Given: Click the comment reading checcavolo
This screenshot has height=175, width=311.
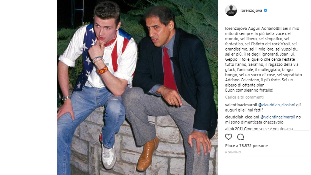Looking at the screenshot, I should pyautogui.click(x=263, y=120).
